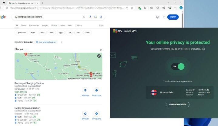Clear the search box with the X icon

click(x=84, y=17)
